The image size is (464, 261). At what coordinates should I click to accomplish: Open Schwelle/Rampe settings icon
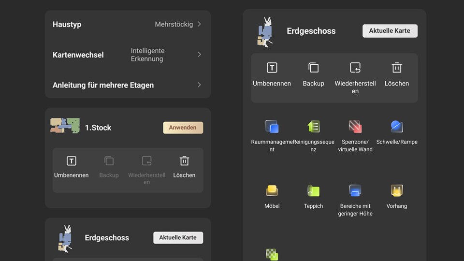tap(396, 127)
